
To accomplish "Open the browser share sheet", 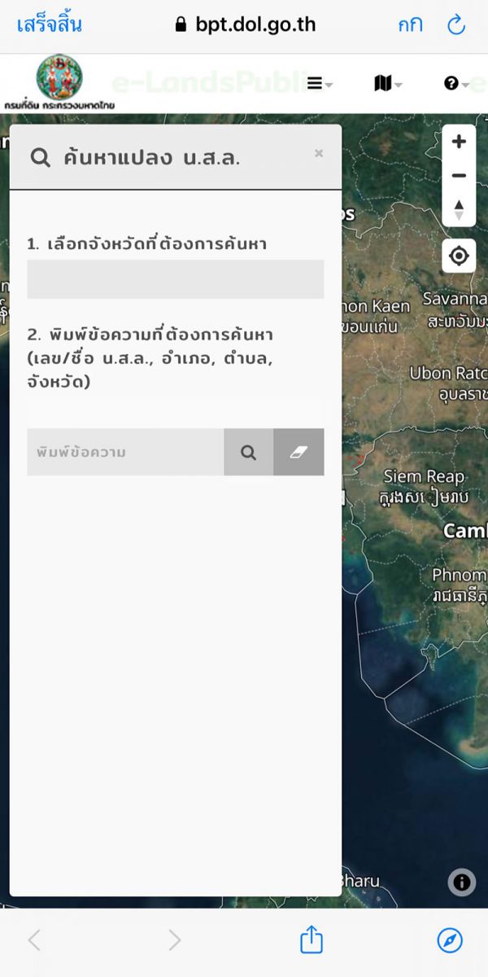I will [312, 940].
